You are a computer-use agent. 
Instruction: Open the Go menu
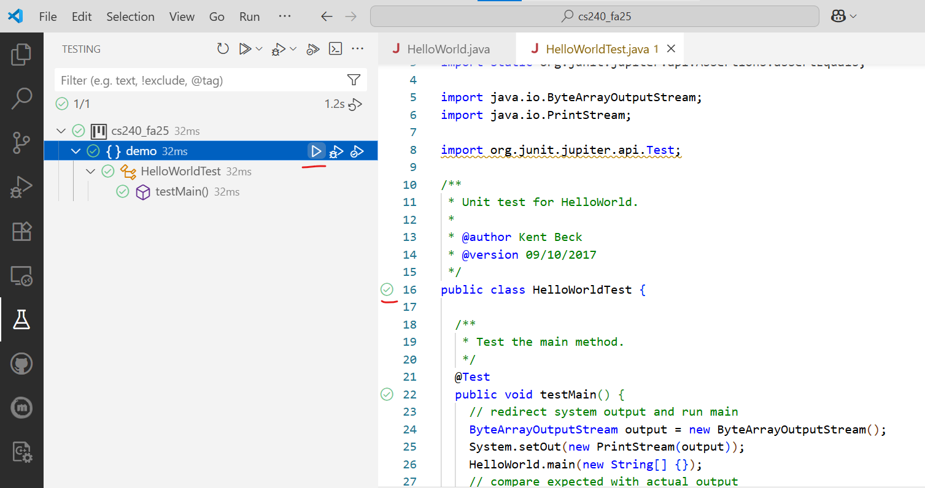(217, 17)
